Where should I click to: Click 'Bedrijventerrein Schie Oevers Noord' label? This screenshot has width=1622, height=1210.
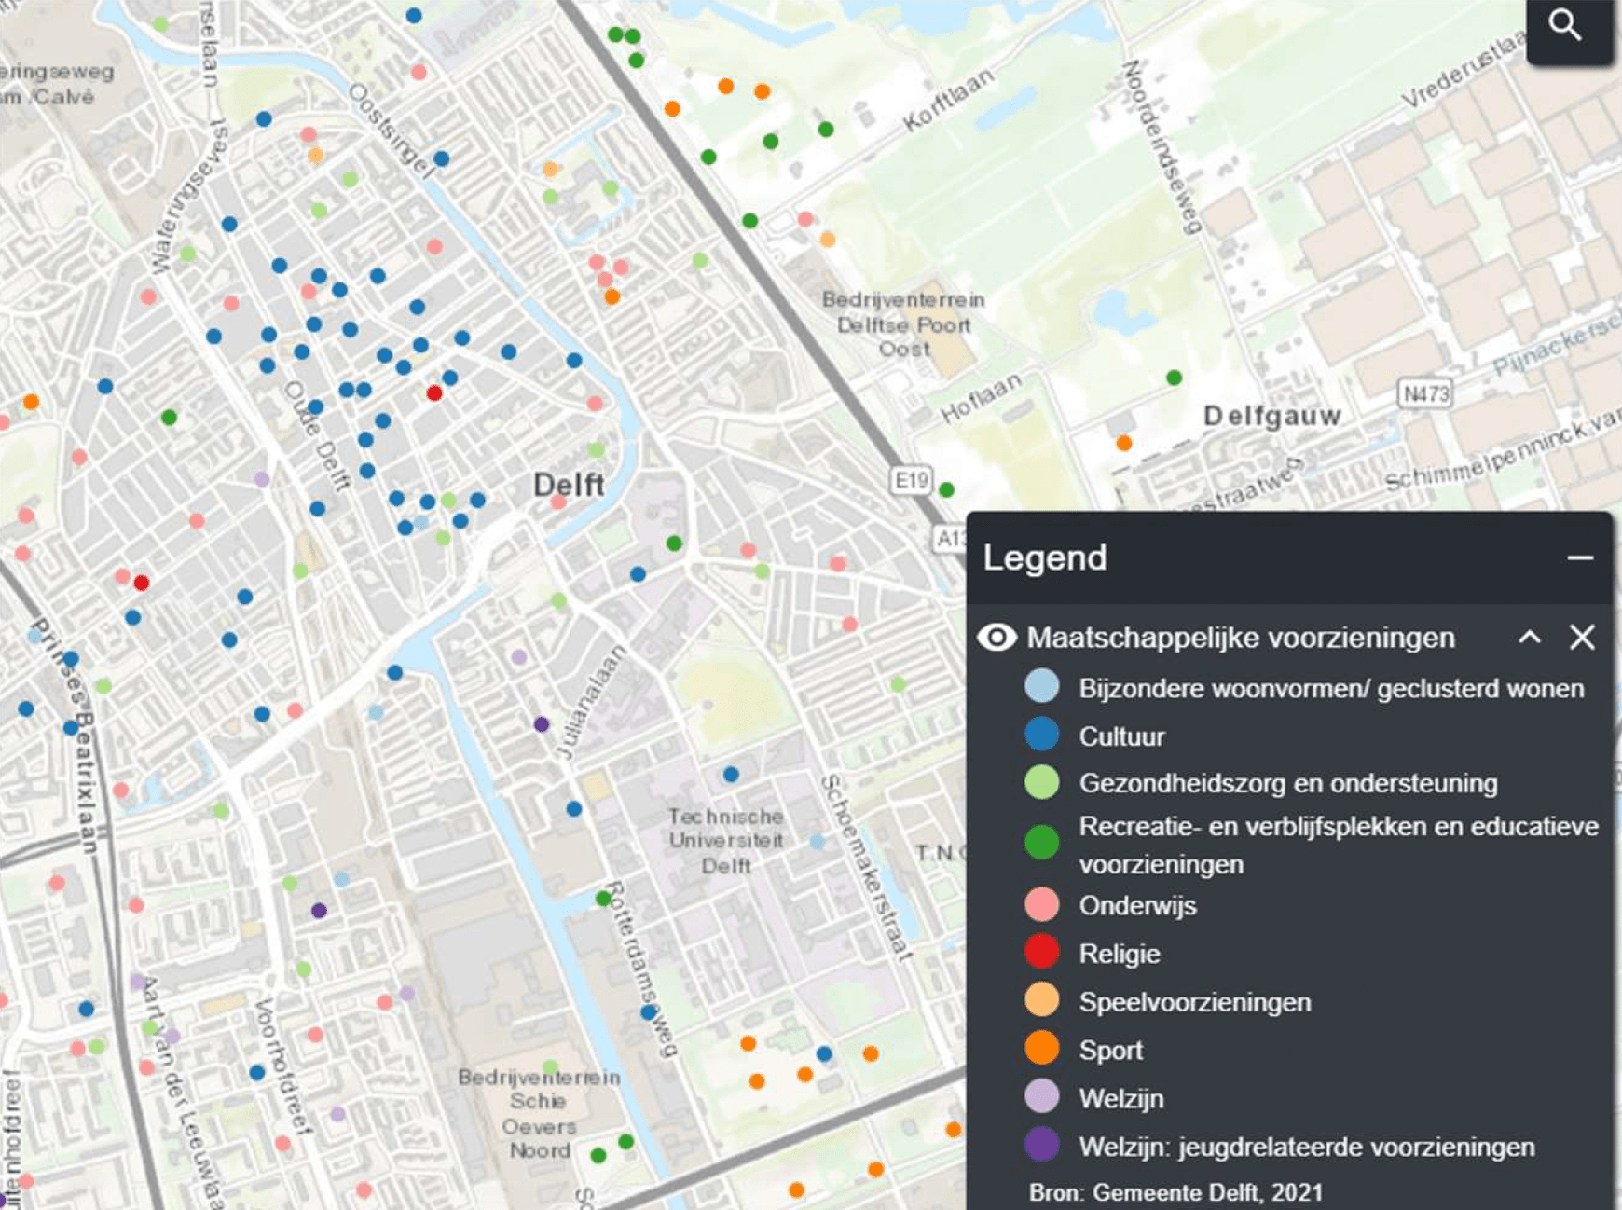(539, 1114)
